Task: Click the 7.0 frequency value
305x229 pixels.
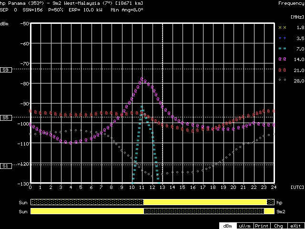Action: pyautogui.click(x=300, y=49)
